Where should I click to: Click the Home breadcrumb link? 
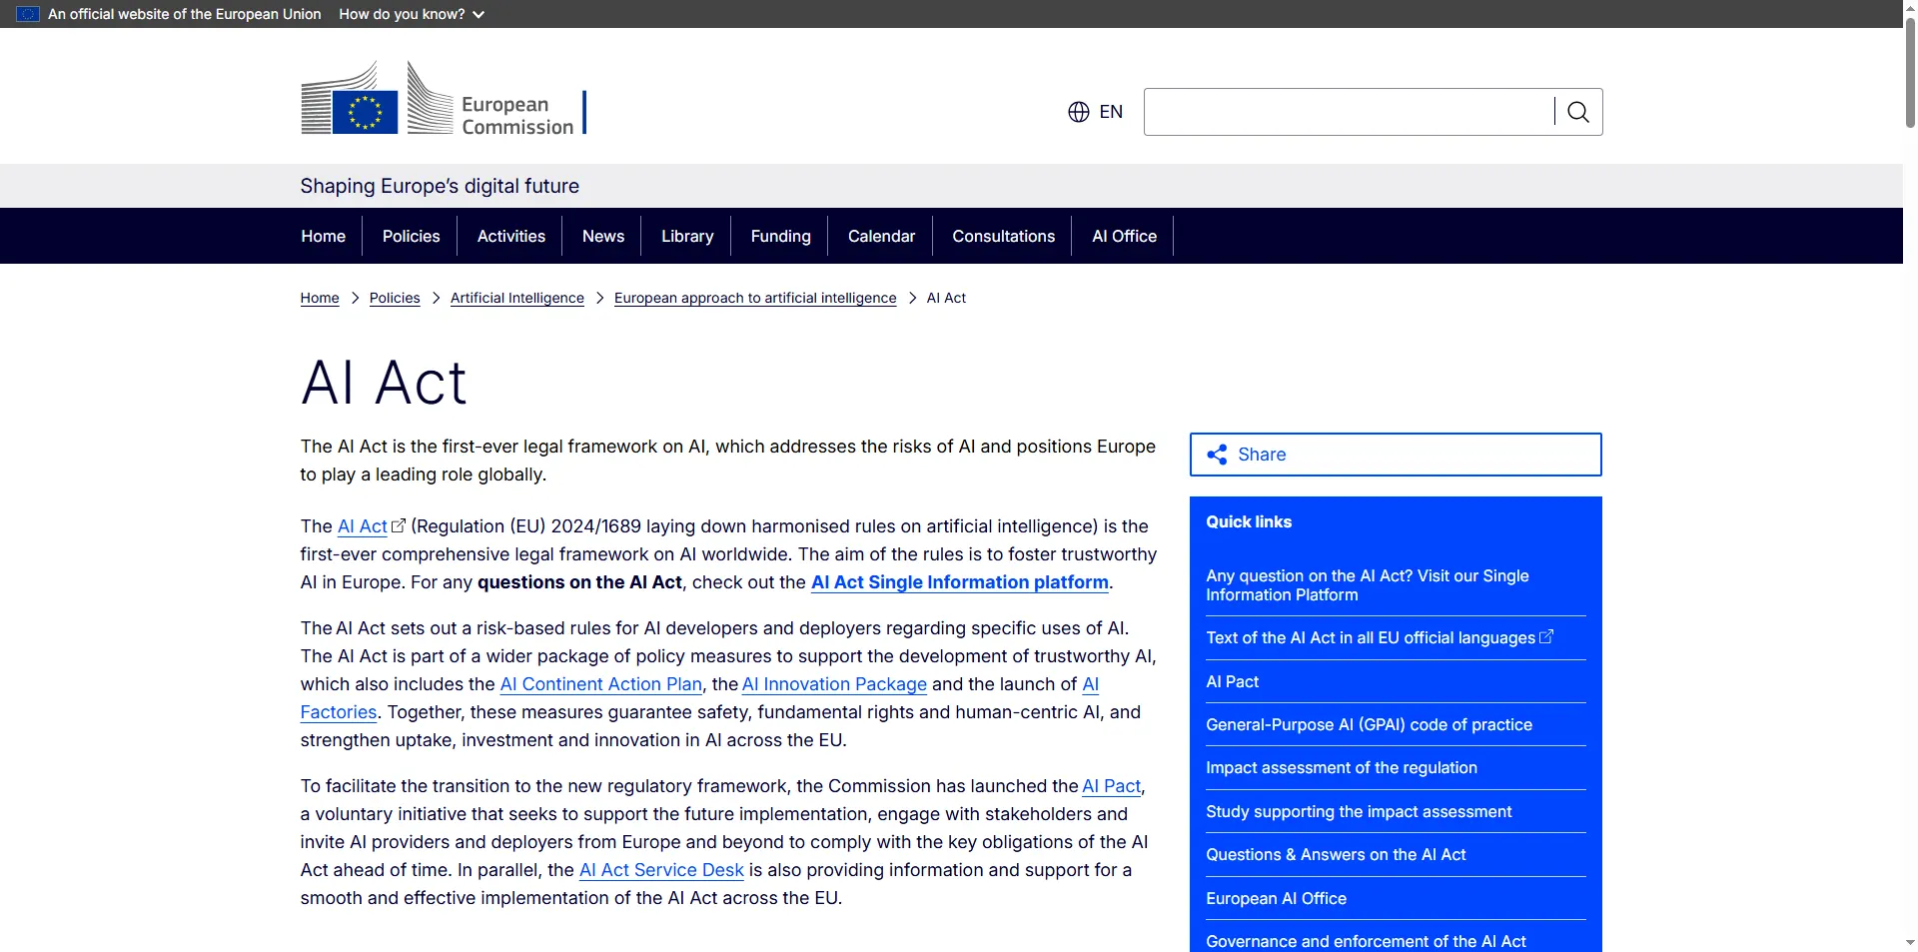pyautogui.click(x=320, y=298)
